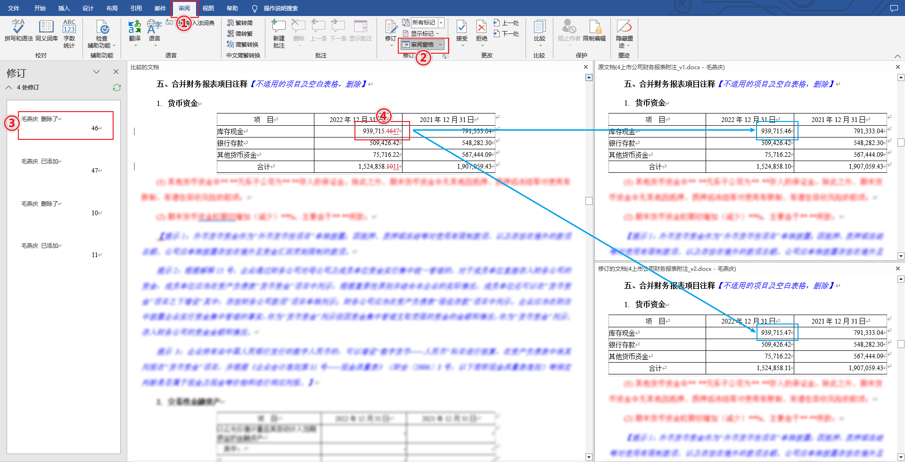Toggle the Reviewing Pane (审阅窗格) button
The height and width of the screenshot is (462, 905).
tap(422, 45)
